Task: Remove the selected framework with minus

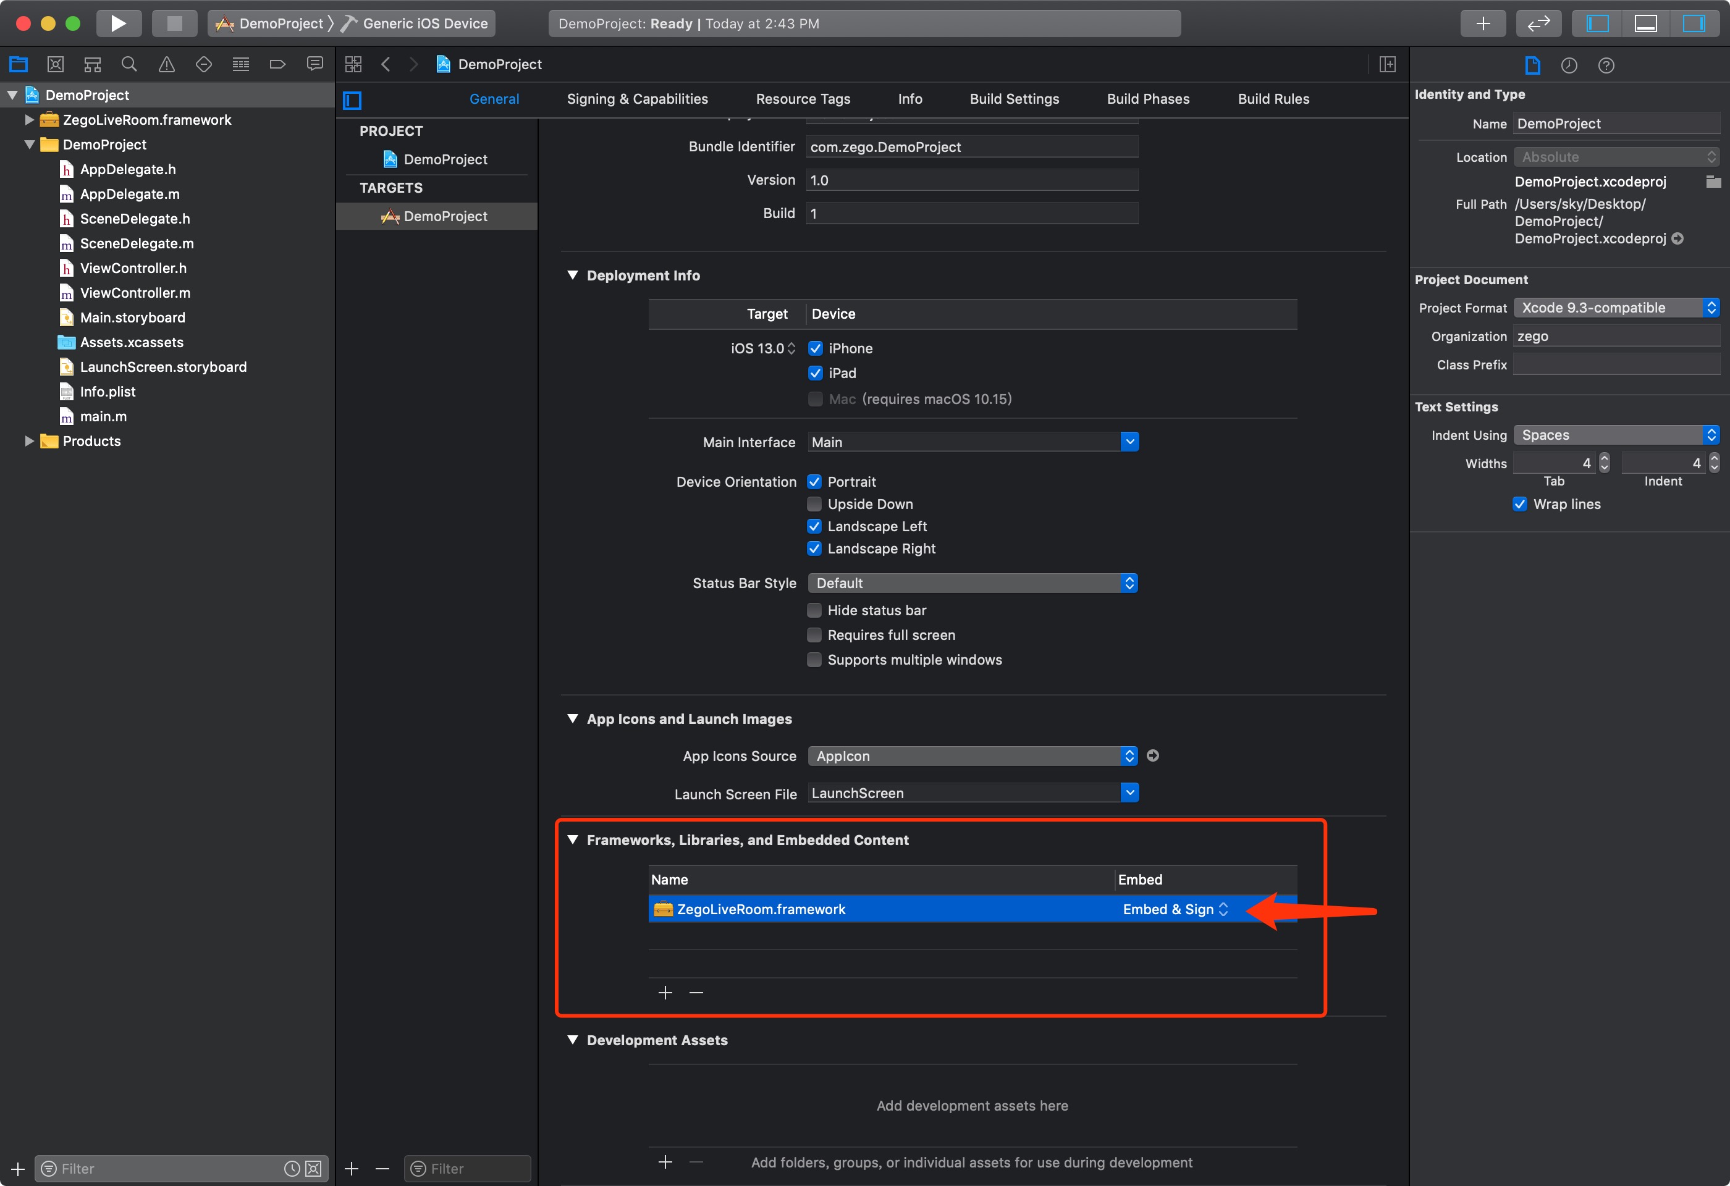Action: pyautogui.click(x=696, y=993)
